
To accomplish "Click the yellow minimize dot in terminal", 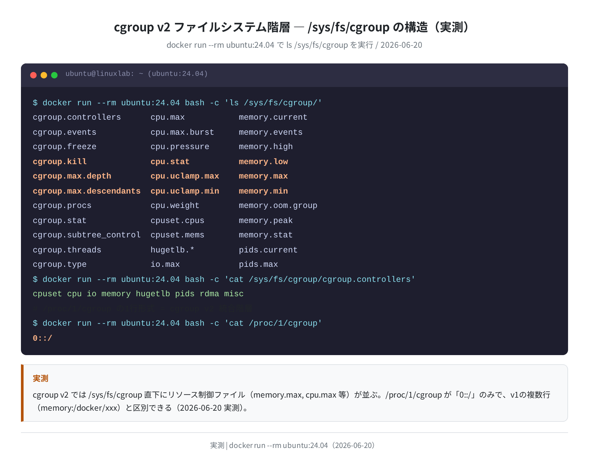I will tap(44, 75).
